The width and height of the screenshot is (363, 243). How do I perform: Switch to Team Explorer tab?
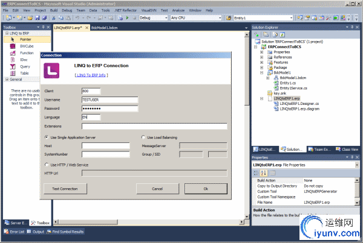pos(319,150)
